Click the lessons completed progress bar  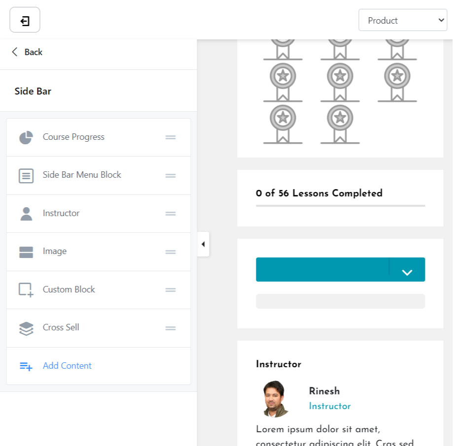click(x=340, y=206)
